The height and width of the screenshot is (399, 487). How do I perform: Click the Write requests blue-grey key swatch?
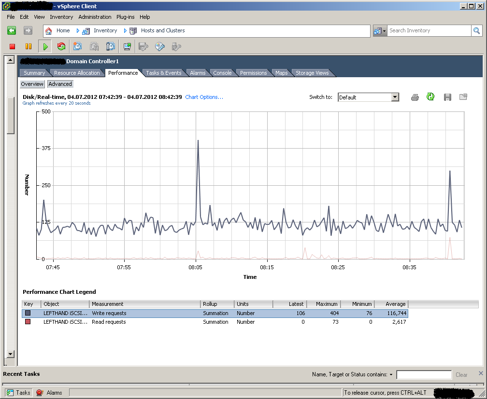[x=28, y=313]
